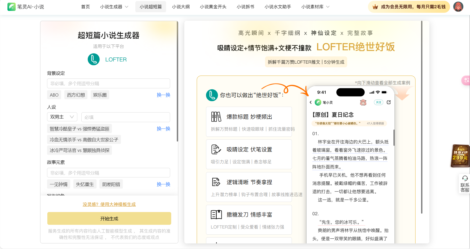The height and width of the screenshot is (249, 470).
Task: Click the 爆款标题 妙梗频出 card
Action: click(249, 122)
